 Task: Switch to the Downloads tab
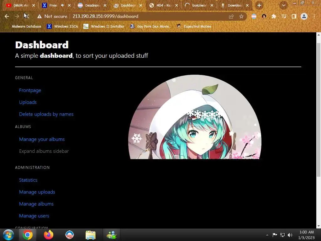click(234, 5)
